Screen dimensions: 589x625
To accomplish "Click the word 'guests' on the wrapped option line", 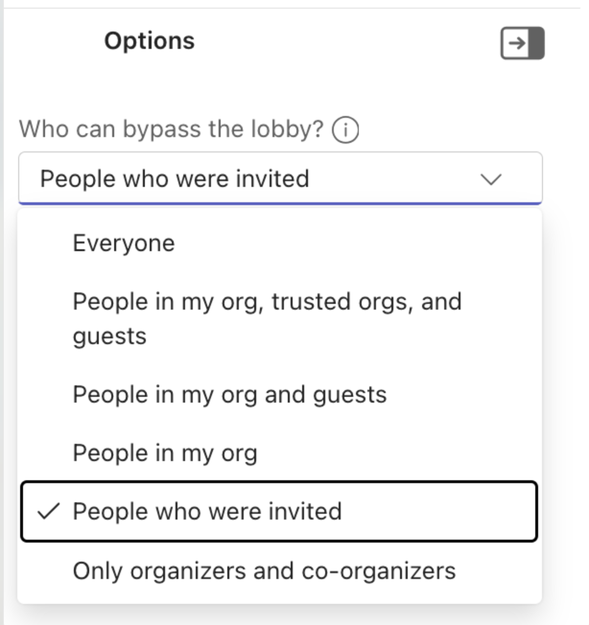I will click(109, 336).
